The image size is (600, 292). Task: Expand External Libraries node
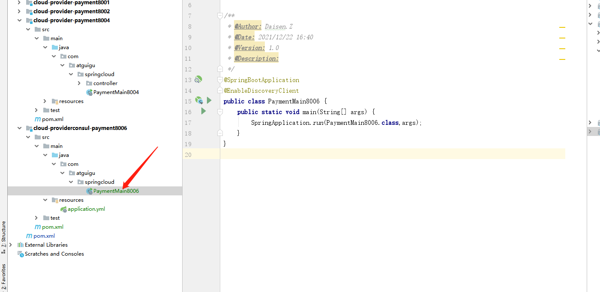[x=11, y=245]
